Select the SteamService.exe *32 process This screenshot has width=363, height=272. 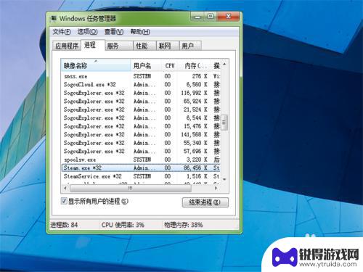tap(141, 176)
